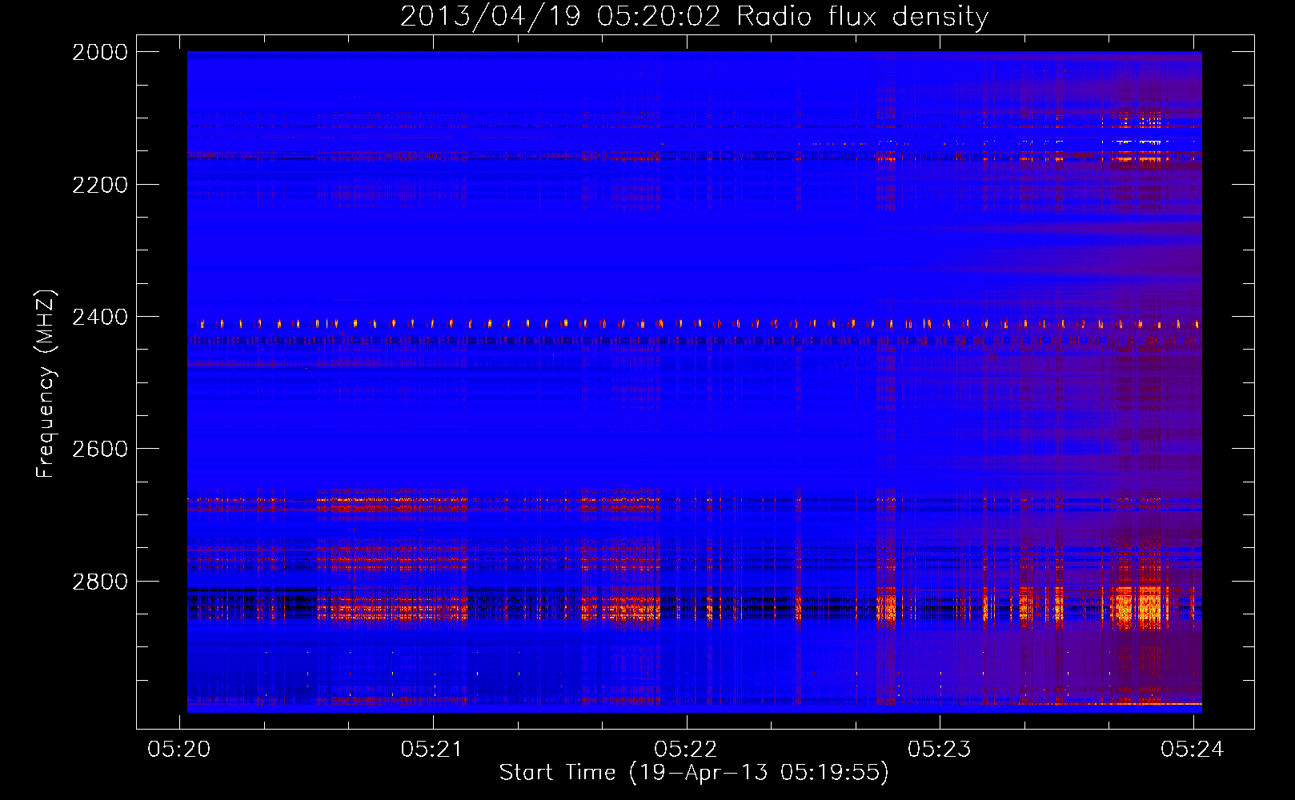Click the plot title "2013/04/19 05:20:02 Radio flux density"
The height and width of the screenshot is (800, 1295).
point(694,16)
